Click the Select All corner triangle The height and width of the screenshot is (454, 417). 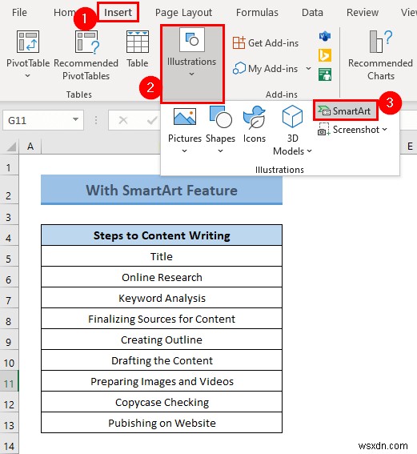pos(11,147)
